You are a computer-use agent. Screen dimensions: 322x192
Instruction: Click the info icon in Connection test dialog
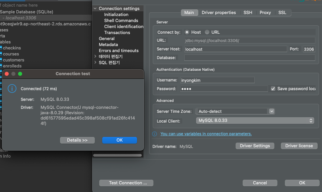click(x=12, y=88)
